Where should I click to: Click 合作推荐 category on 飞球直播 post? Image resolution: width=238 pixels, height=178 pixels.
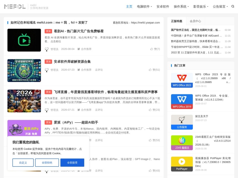click(x=86, y=110)
